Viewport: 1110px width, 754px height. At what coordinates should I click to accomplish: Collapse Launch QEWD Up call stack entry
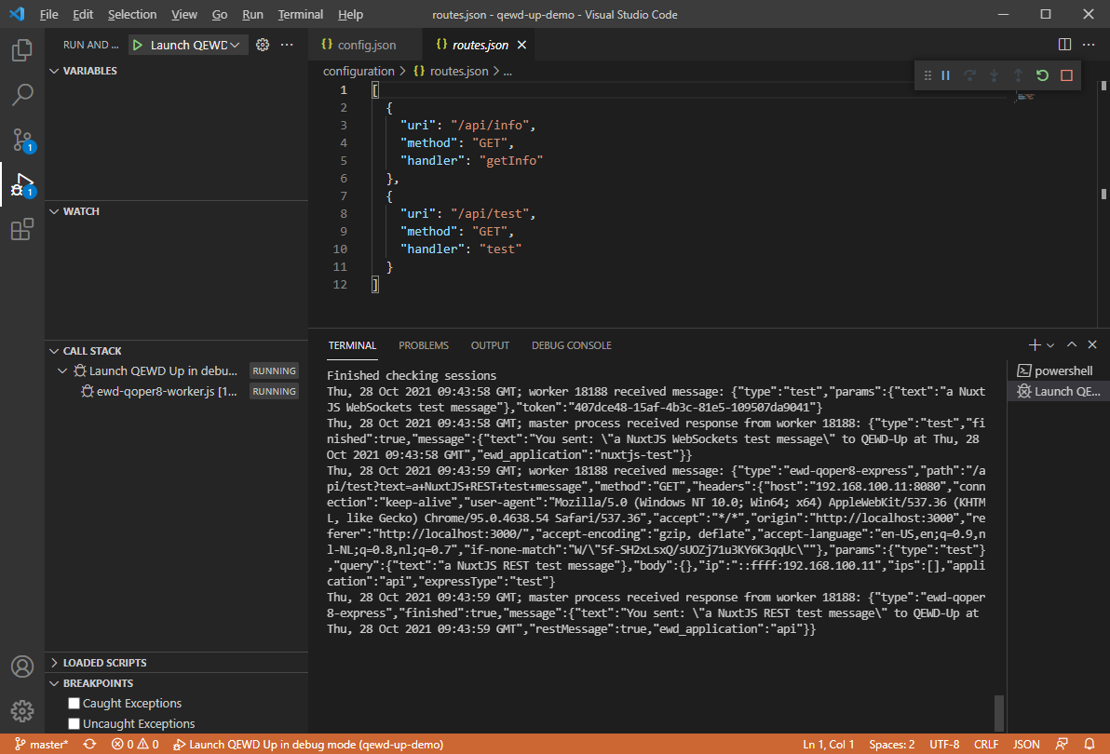tap(62, 370)
